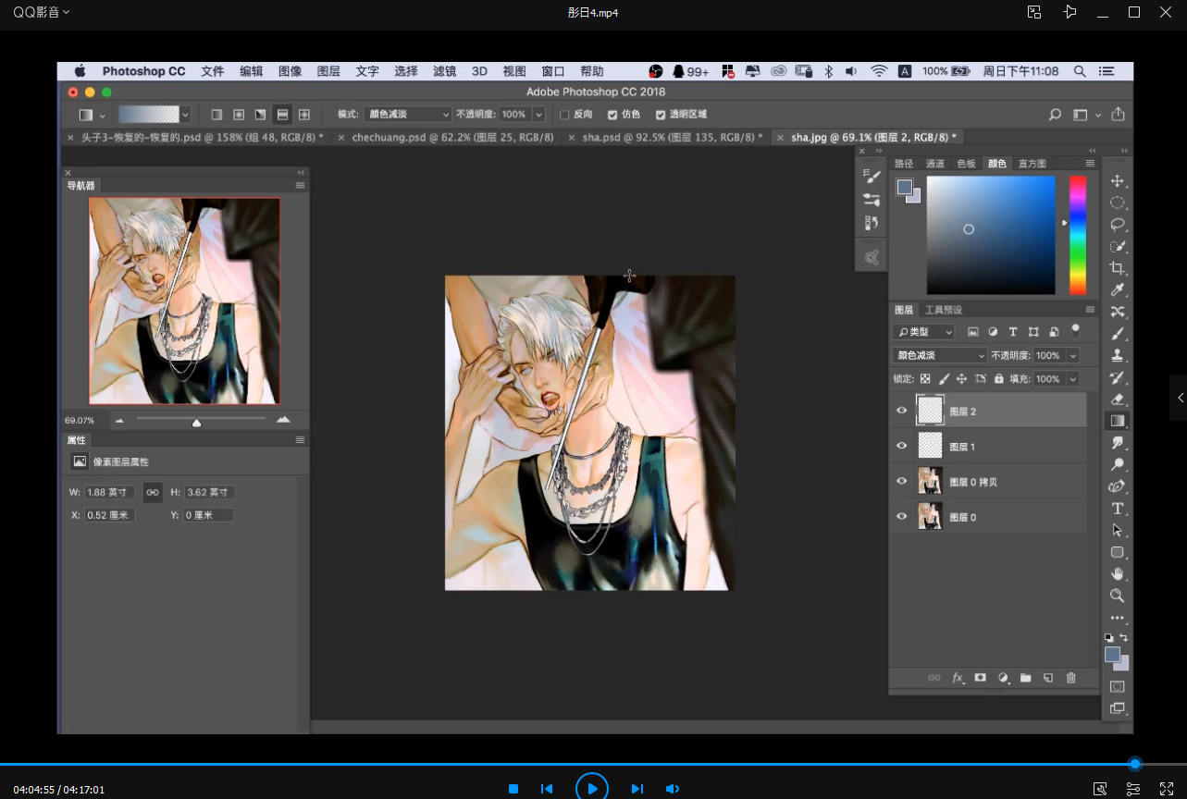Uncheck the 仿色 checkbox

coord(612,115)
